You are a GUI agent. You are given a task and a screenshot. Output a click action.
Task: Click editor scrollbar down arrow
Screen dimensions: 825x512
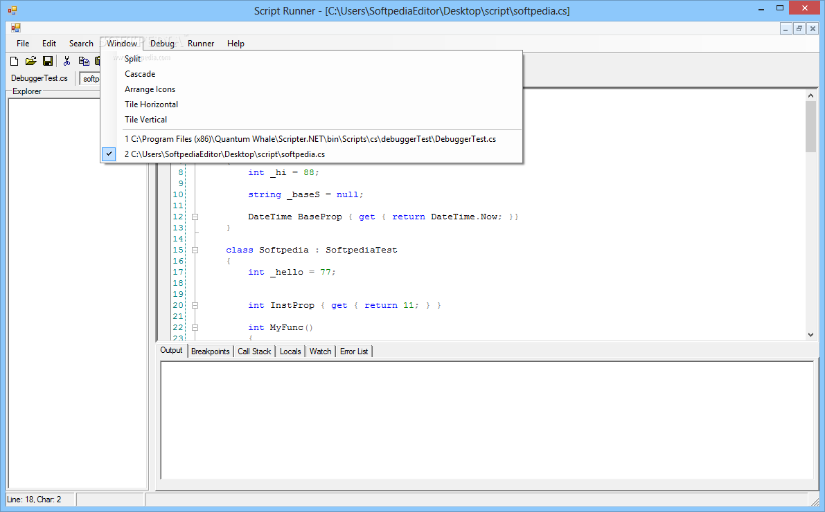pyautogui.click(x=810, y=334)
